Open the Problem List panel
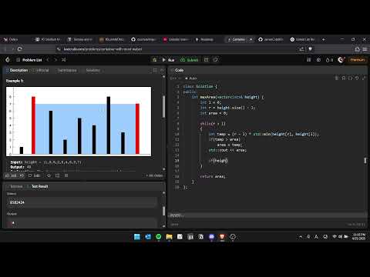 point(29,60)
